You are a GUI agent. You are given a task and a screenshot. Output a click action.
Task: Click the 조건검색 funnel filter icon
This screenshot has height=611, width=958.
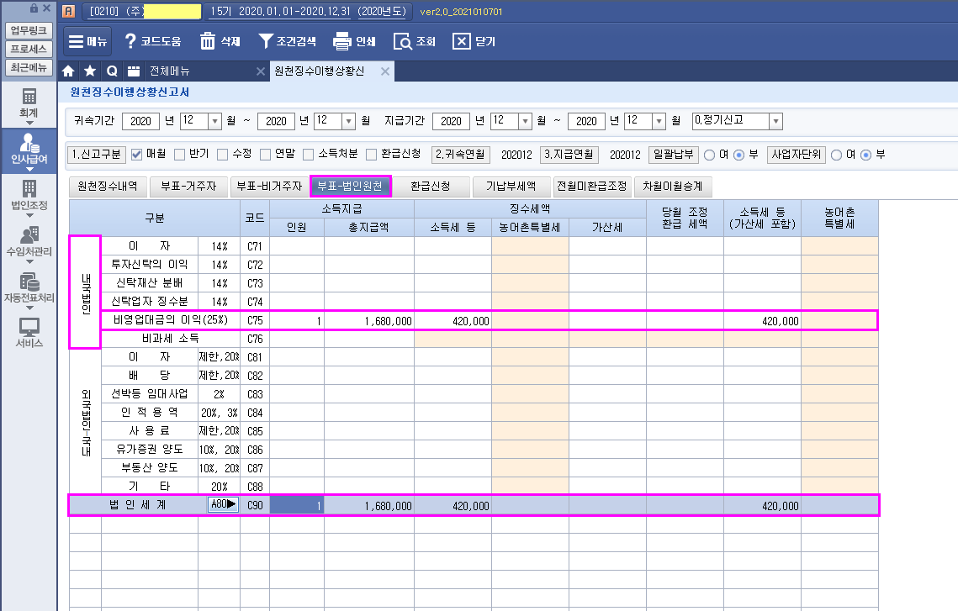266,41
